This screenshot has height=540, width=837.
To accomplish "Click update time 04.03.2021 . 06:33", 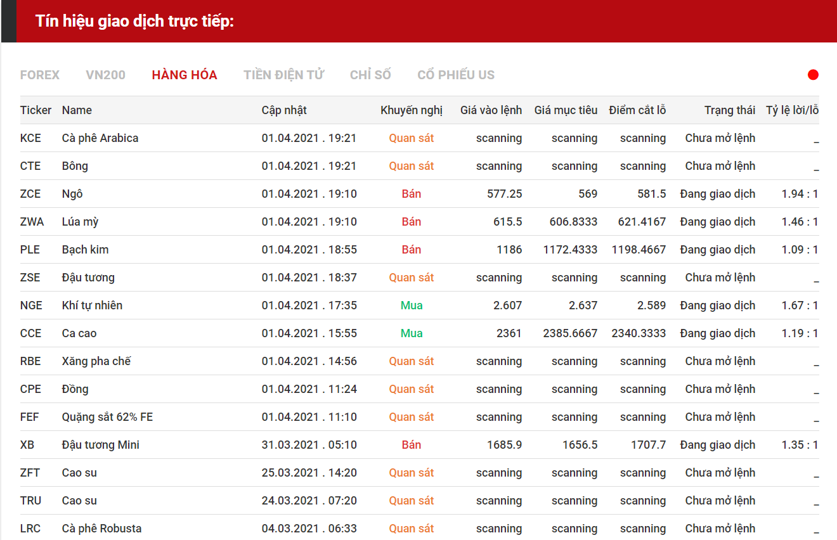I will tap(309, 529).
